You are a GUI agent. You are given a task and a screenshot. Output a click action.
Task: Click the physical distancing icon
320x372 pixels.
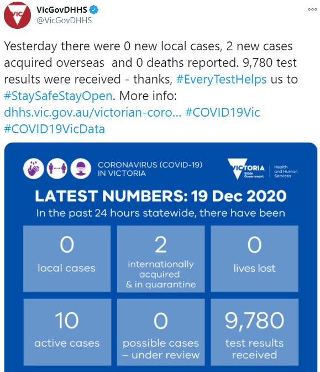tap(57, 169)
